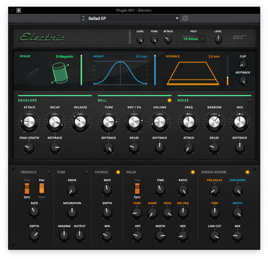Click the blue height curve display
Image resolution: width=268 pixels, height=259 pixels.
click(x=120, y=73)
